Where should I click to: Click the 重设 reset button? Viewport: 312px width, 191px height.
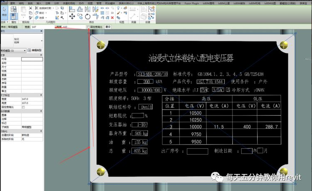pos(108,27)
